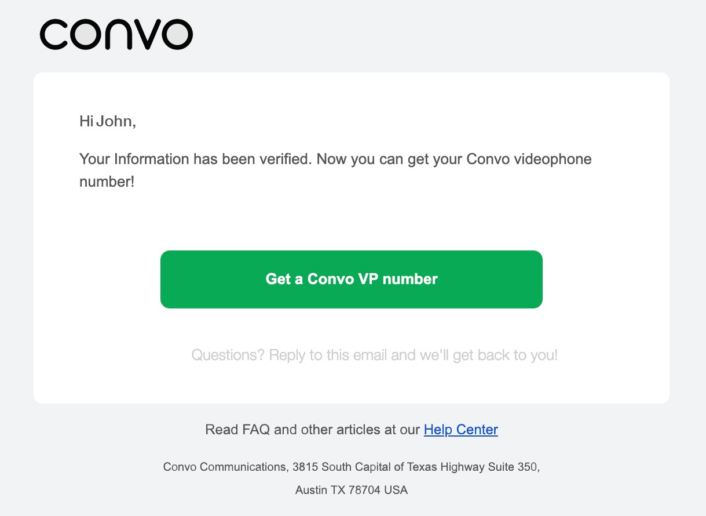Image resolution: width=706 pixels, height=516 pixels.
Task: Open the Help Center link
Action: click(460, 430)
